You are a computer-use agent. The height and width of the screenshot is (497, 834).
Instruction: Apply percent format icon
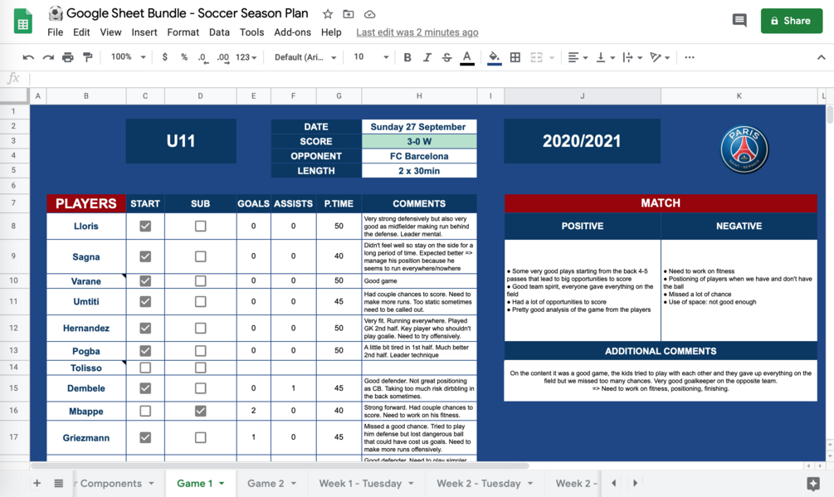(184, 57)
